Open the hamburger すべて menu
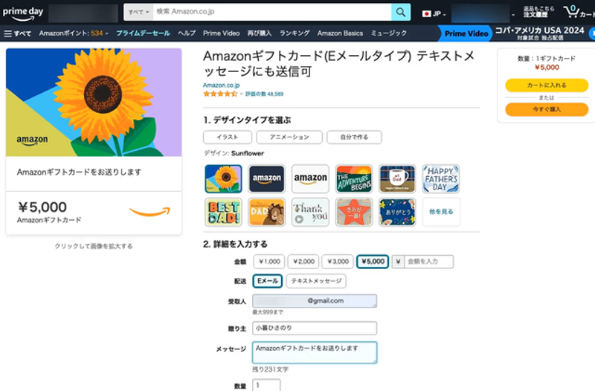Screen dimensions: 595x391 pyautogui.click(x=17, y=33)
